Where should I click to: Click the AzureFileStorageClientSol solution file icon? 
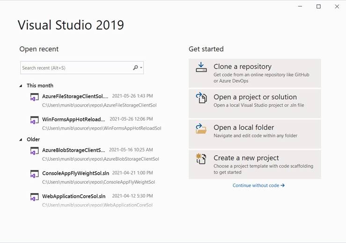pyautogui.click(x=34, y=97)
